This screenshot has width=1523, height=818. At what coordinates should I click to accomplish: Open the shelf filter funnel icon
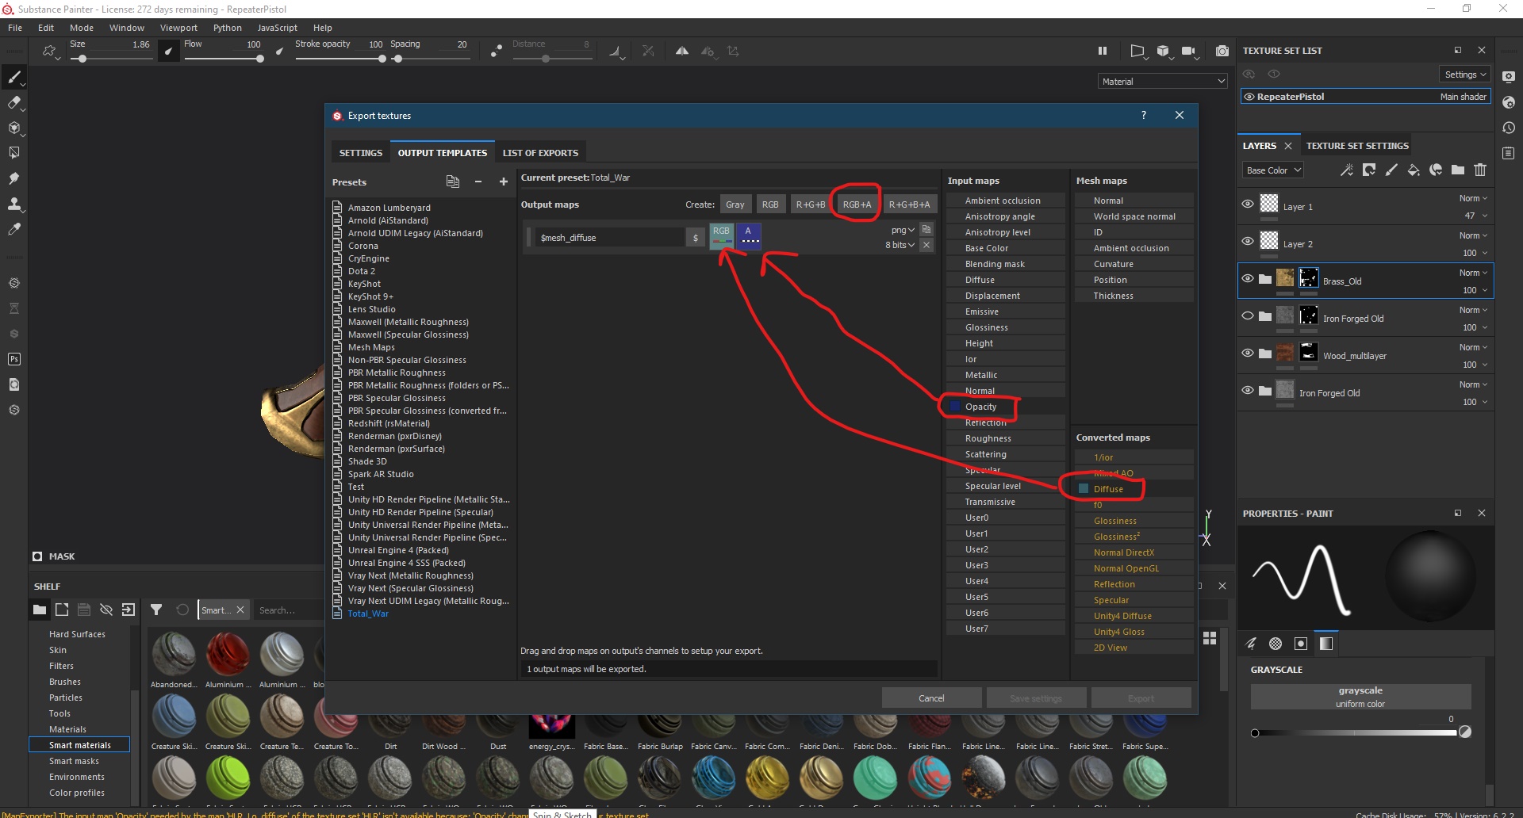(x=156, y=610)
